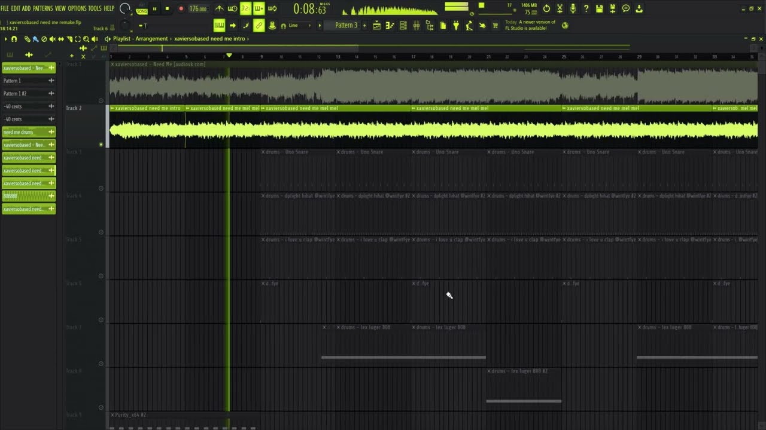Click the 176.000 tempo field
This screenshot has width=766, height=430.
coord(197,9)
